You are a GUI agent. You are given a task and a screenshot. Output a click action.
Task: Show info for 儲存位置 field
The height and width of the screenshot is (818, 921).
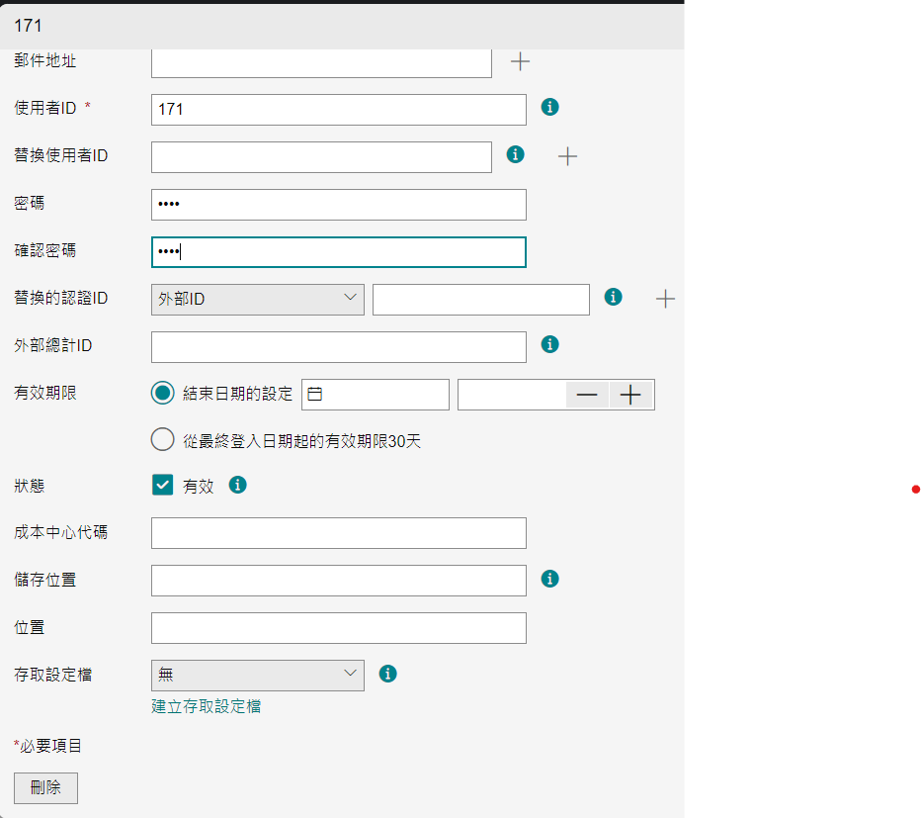click(x=549, y=579)
